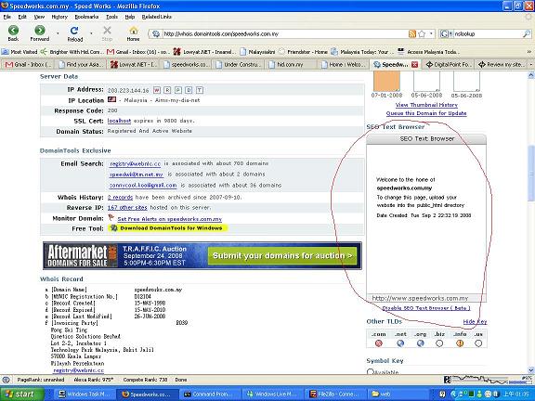The image size is (535, 401).
Task: Click Submit your domains for auction banner button
Action: pos(282,256)
